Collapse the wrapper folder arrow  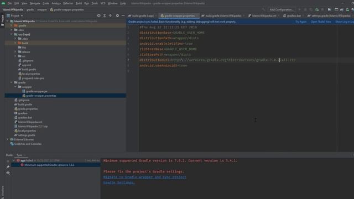(15, 87)
